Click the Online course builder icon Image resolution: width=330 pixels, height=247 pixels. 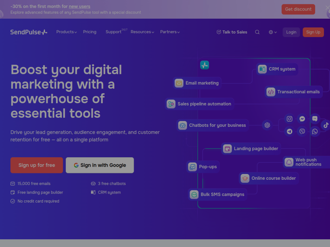(x=245, y=178)
